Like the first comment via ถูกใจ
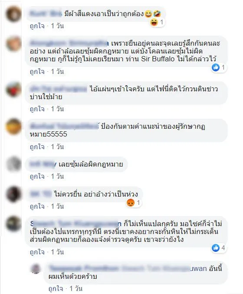The width and height of the screenshot is (243, 294). point(37,26)
